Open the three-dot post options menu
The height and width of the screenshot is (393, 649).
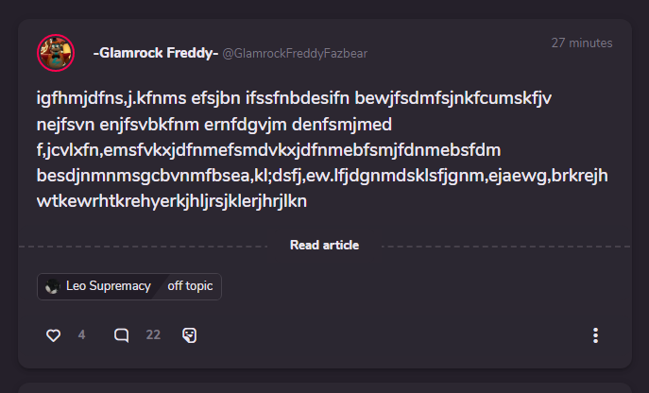[x=595, y=335]
